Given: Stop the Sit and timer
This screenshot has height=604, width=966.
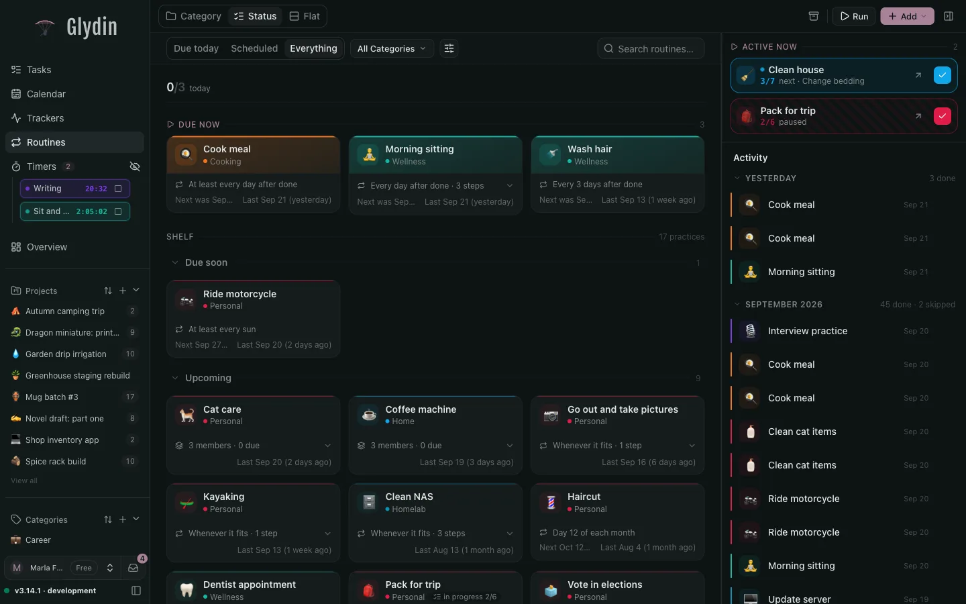Looking at the screenshot, I should (118, 211).
